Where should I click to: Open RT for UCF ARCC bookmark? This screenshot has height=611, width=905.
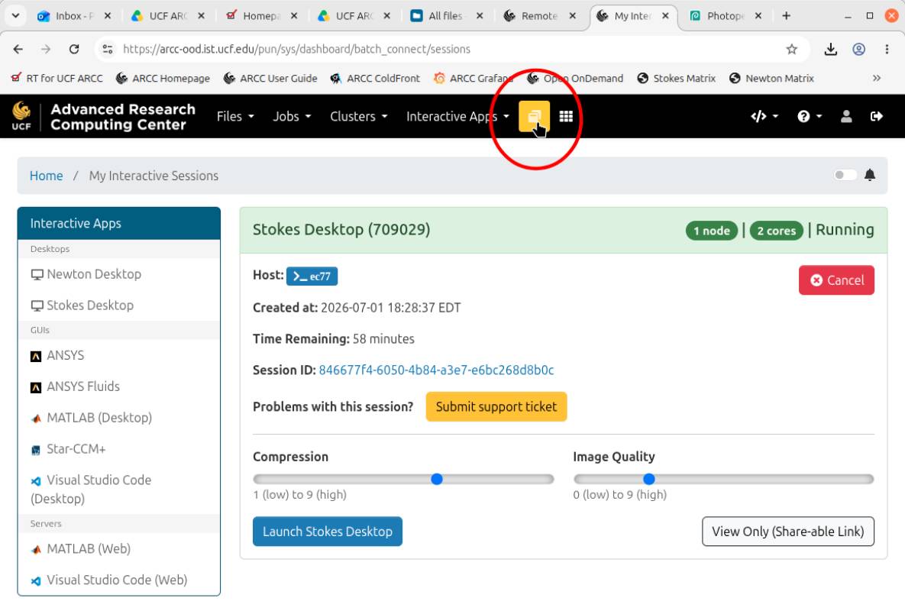[x=57, y=78]
